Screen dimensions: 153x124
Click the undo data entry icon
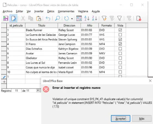pos(48,18)
